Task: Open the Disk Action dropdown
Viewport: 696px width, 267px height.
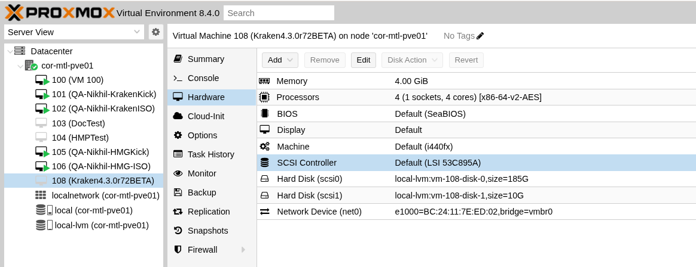Action: 413,60
